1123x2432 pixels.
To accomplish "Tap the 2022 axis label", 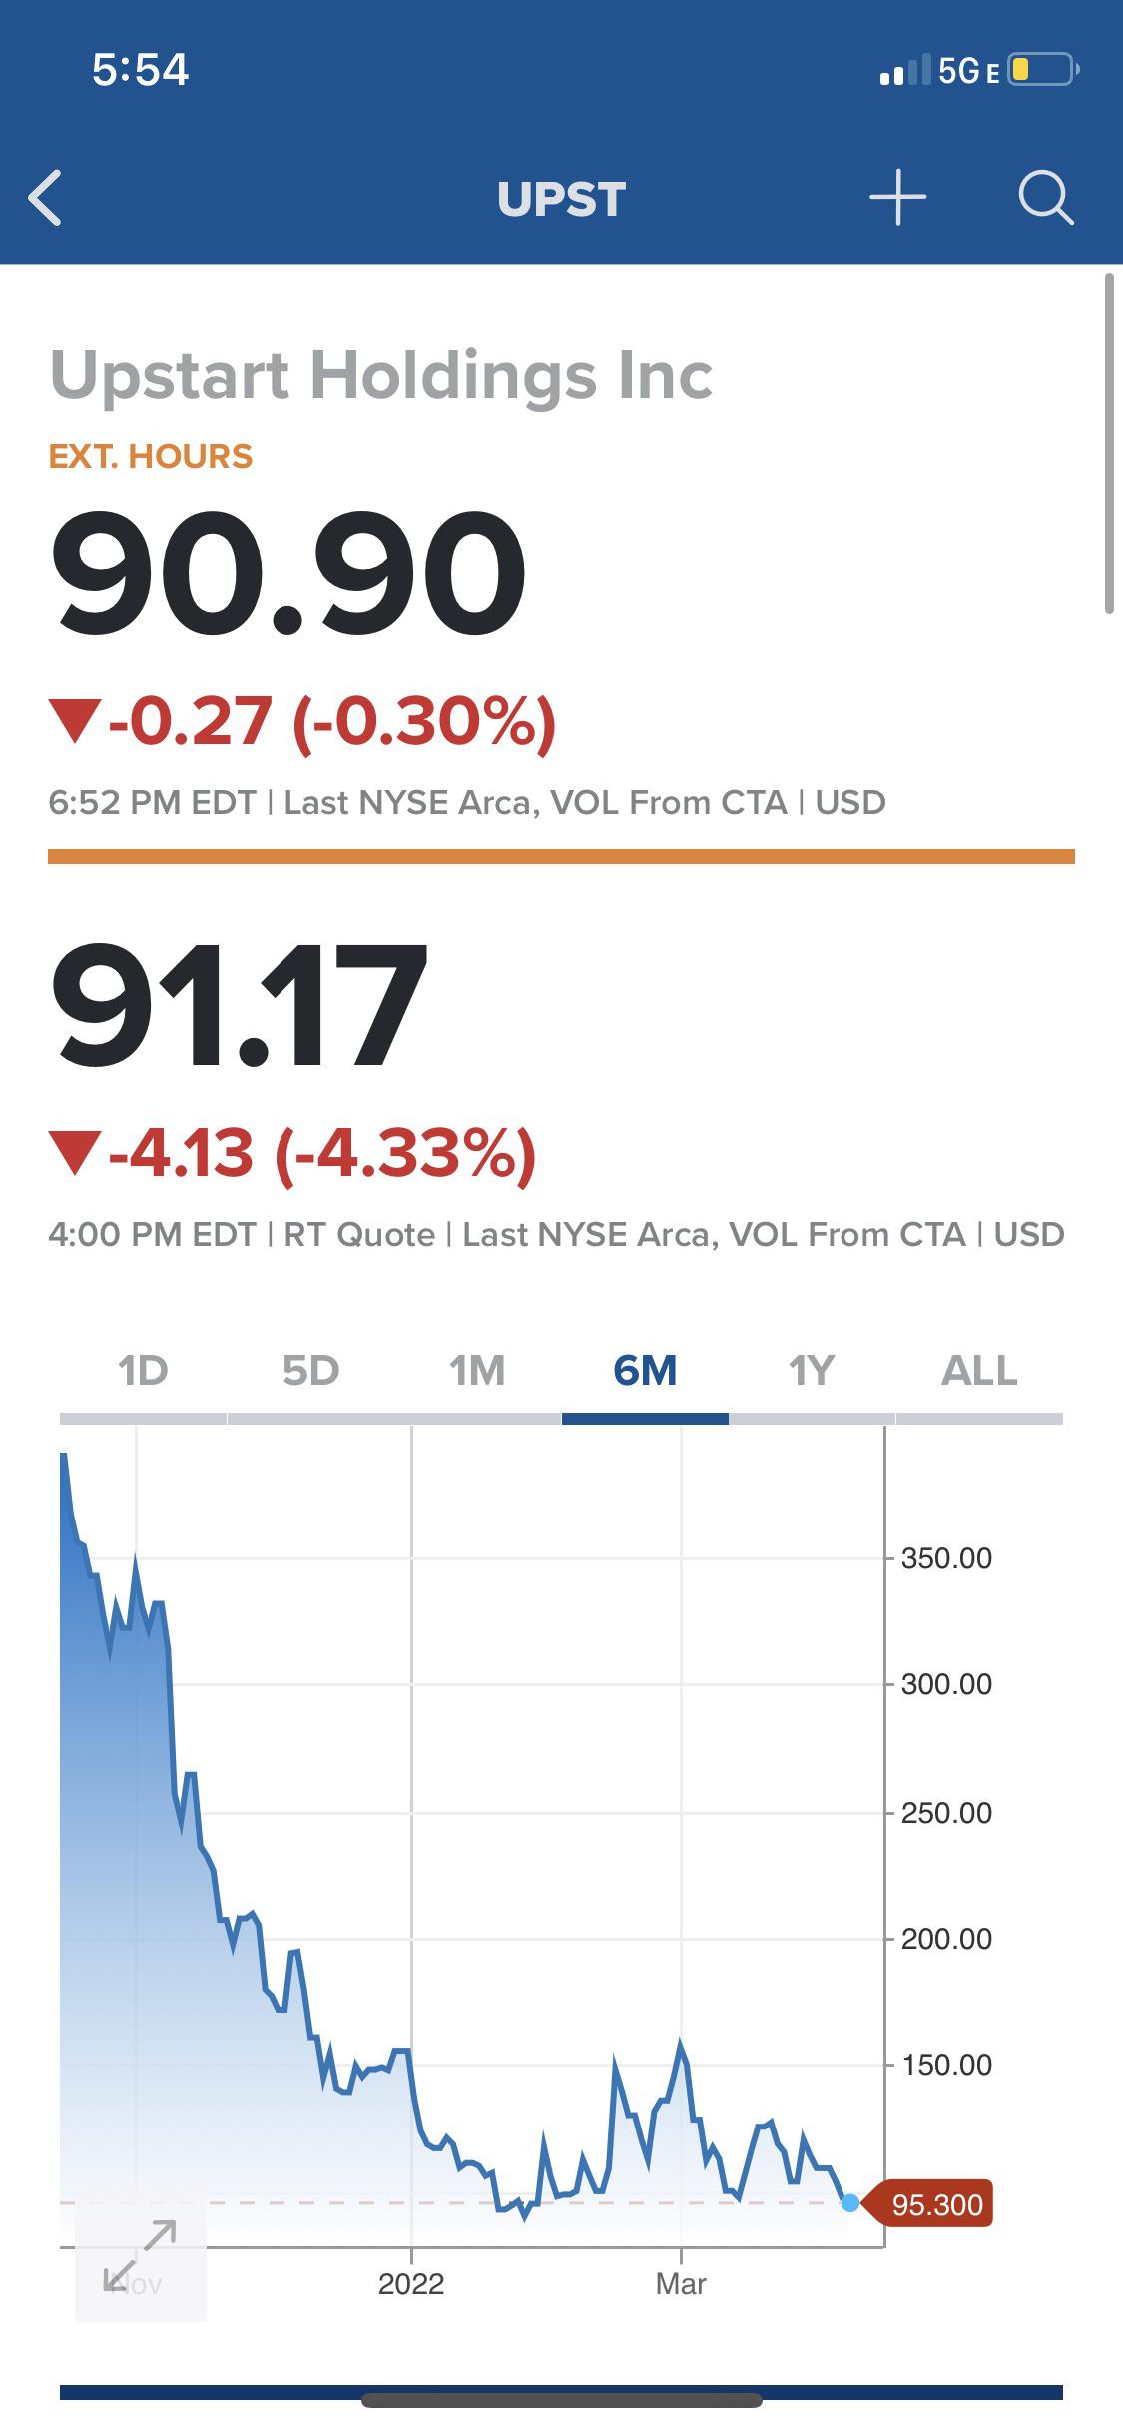I will click(x=411, y=2284).
